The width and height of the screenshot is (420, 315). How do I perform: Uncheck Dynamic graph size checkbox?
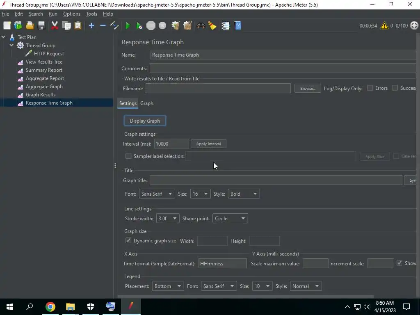point(128,240)
